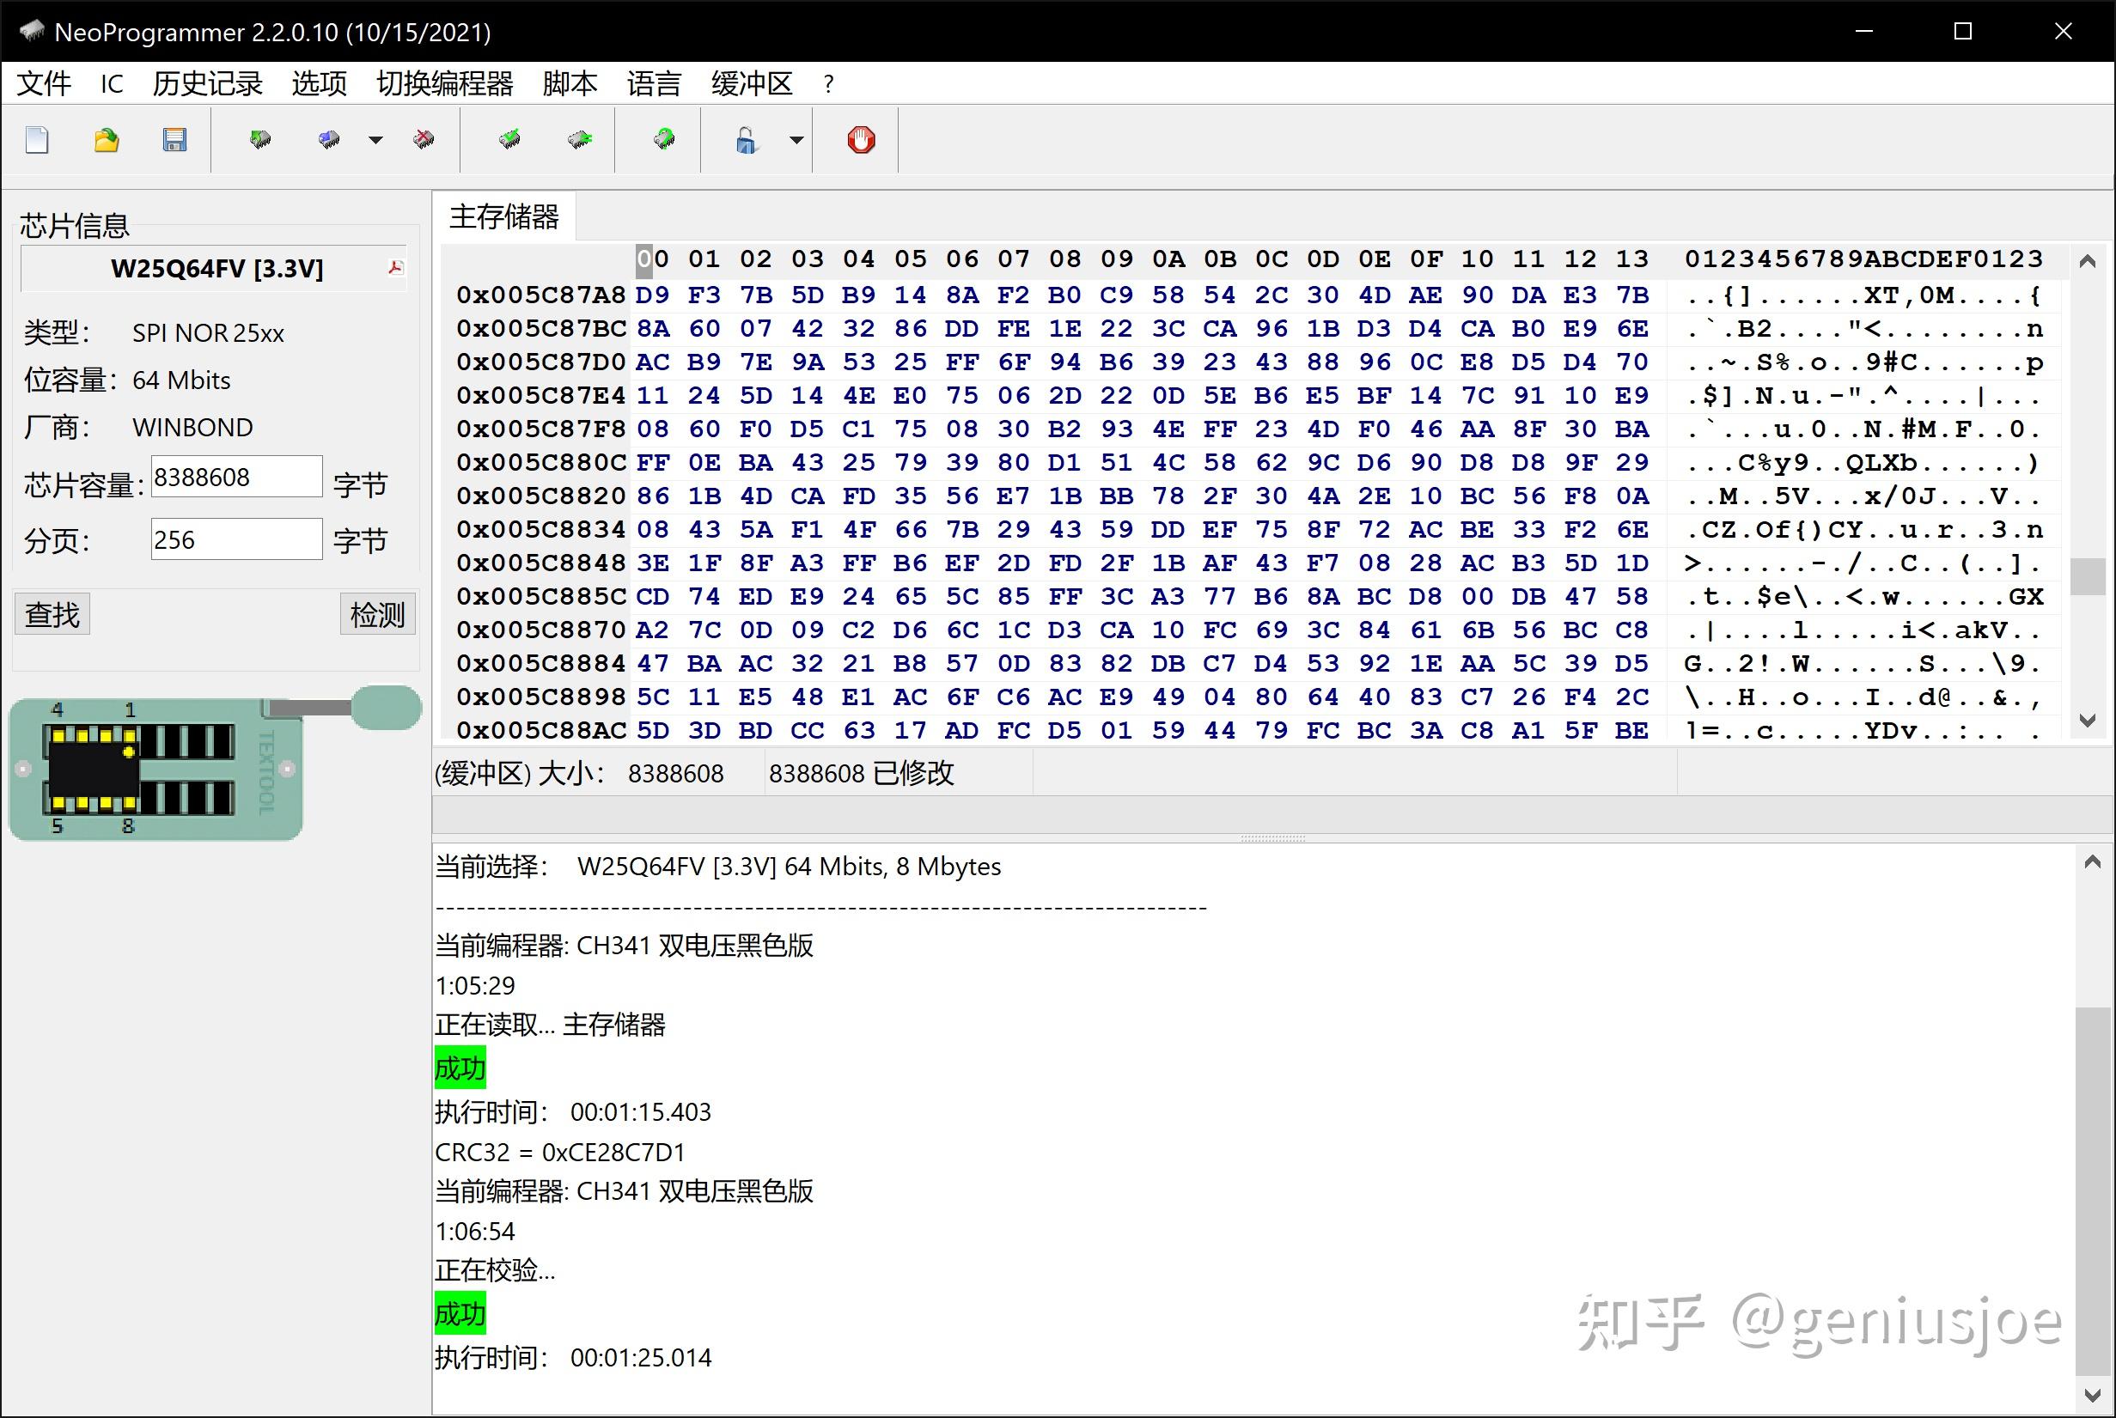Read the chip contents
Image resolution: width=2116 pixels, height=1418 pixels.
pos(260,140)
